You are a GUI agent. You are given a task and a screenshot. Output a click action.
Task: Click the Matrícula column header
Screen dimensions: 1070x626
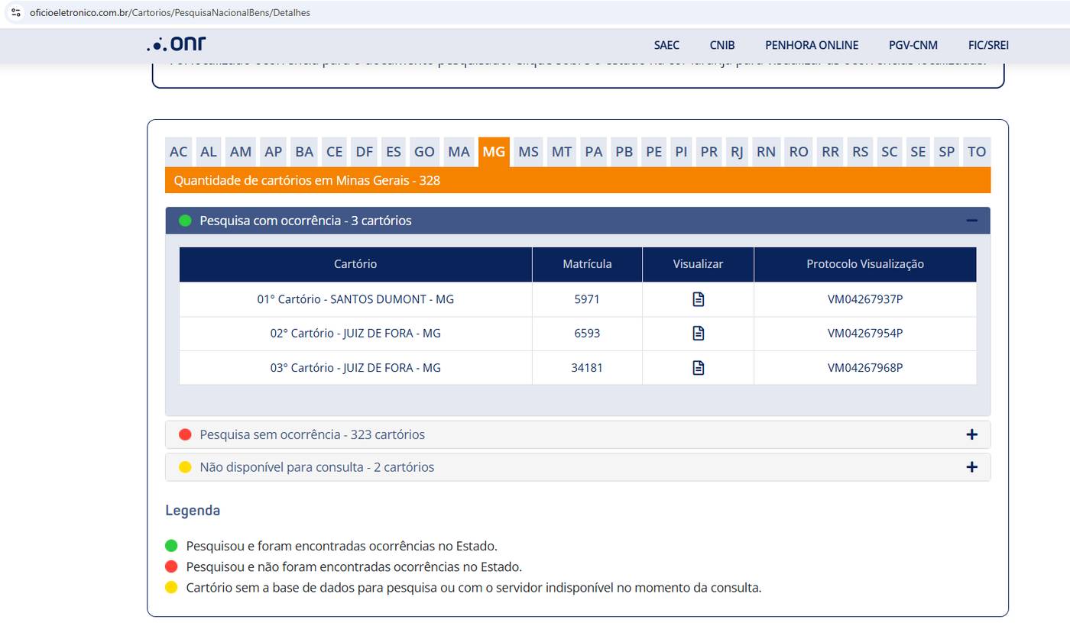587,264
